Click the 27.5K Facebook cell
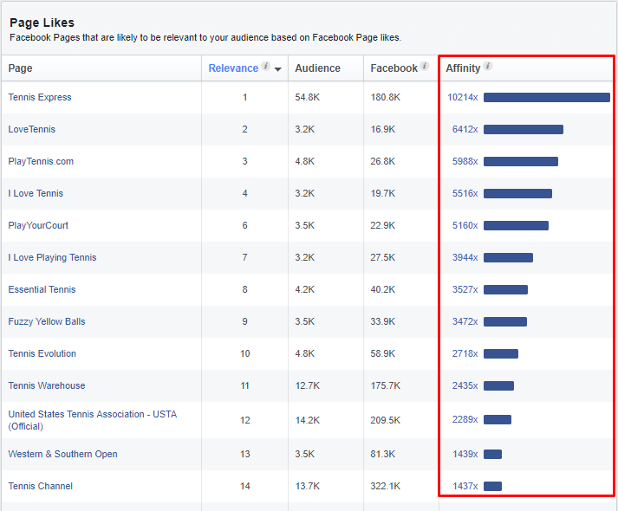The width and height of the screenshot is (618, 511). click(x=383, y=257)
